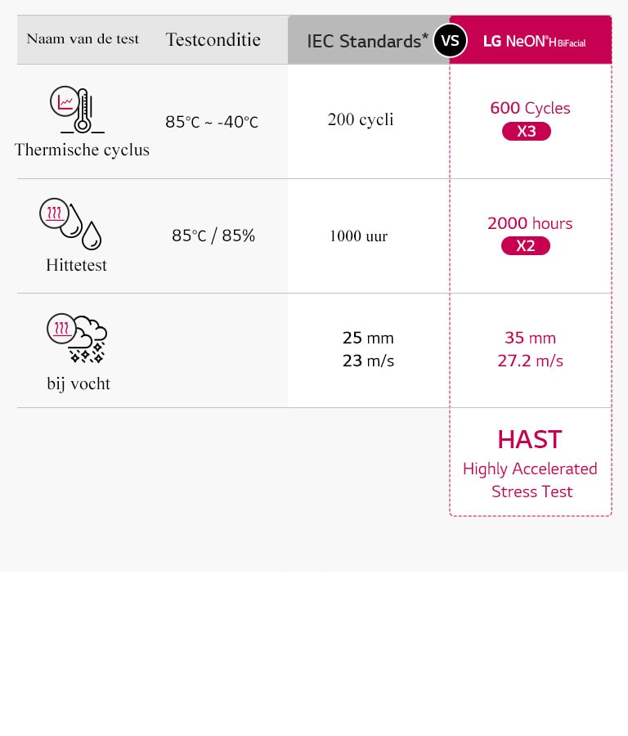
Task: Click the HAST heading text
Action: [x=530, y=440]
